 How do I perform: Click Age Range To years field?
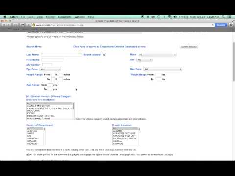pyautogui.click(x=50, y=89)
